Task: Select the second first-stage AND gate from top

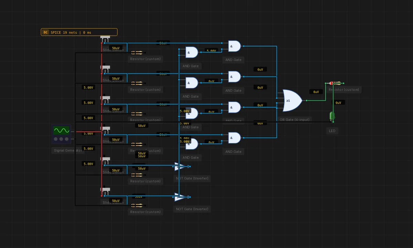Action: click(x=192, y=83)
